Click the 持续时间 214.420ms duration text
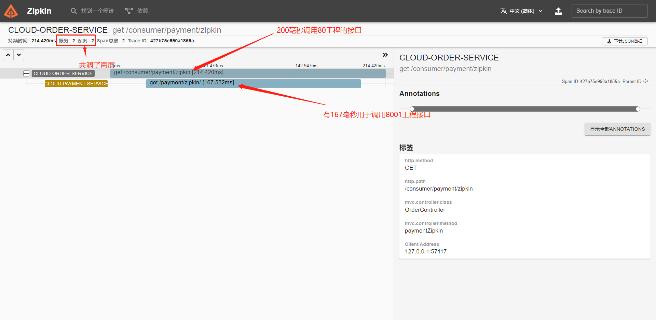 click(x=32, y=41)
